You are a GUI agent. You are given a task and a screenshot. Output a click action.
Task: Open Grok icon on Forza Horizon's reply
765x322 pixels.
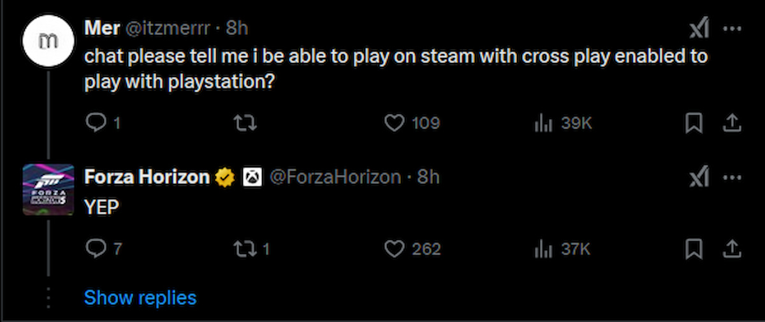coord(699,178)
